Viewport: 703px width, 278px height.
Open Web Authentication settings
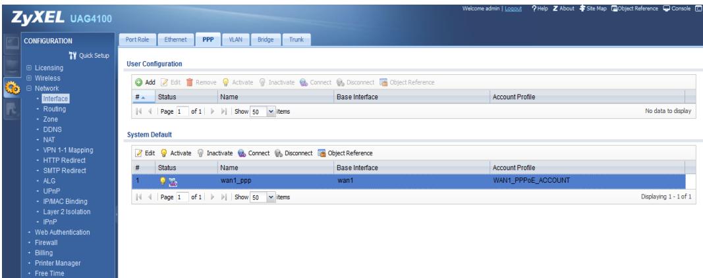tap(63, 233)
